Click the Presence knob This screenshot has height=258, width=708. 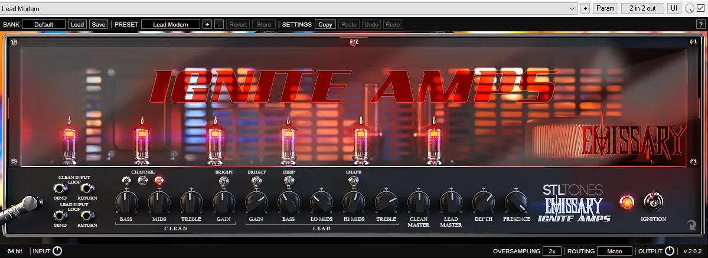516,202
